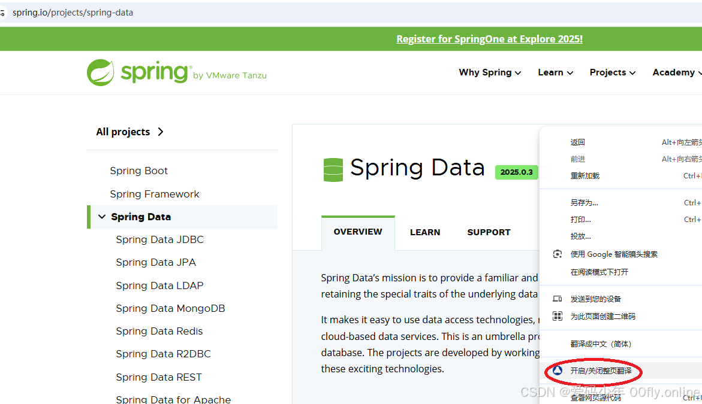The width and height of the screenshot is (702, 404).
Task: Click the browser address bar URL
Action: [x=73, y=13]
